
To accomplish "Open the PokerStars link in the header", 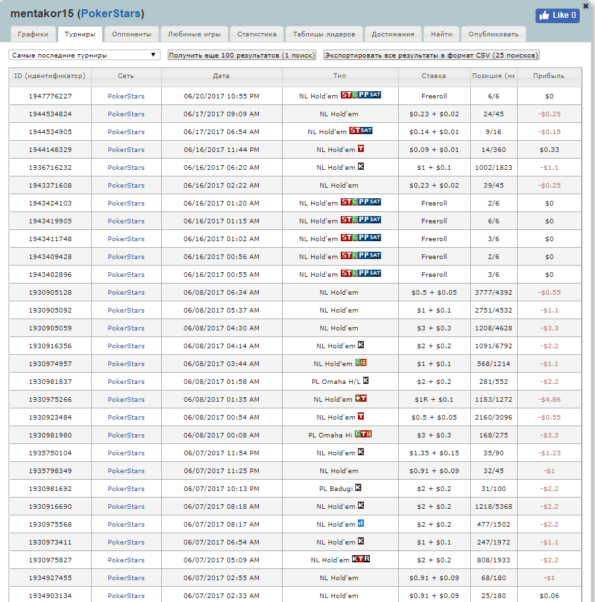I will coord(111,13).
